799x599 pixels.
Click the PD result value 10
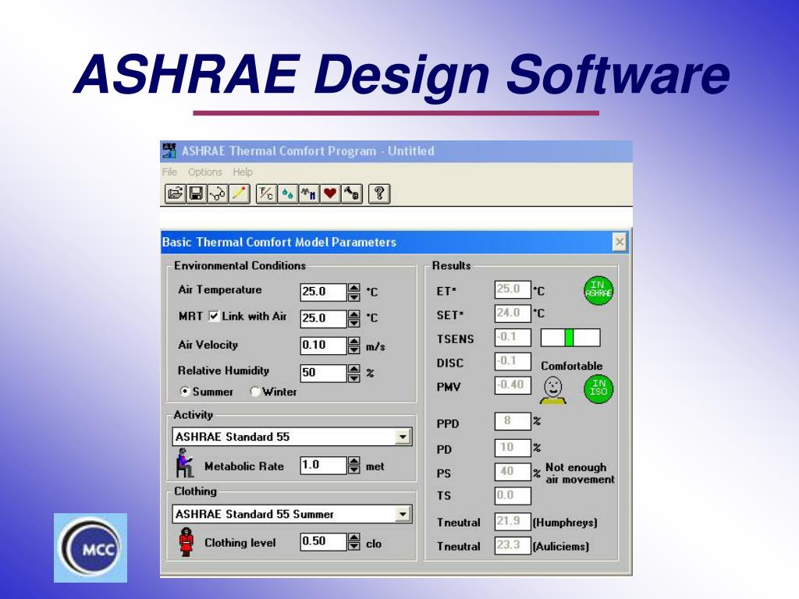pyautogui.click(x=513, y=448)
